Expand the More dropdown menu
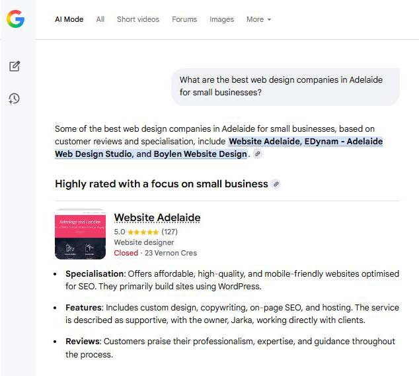Image resolution: width=419 pixels, height=376 pixels. point(258,19)
